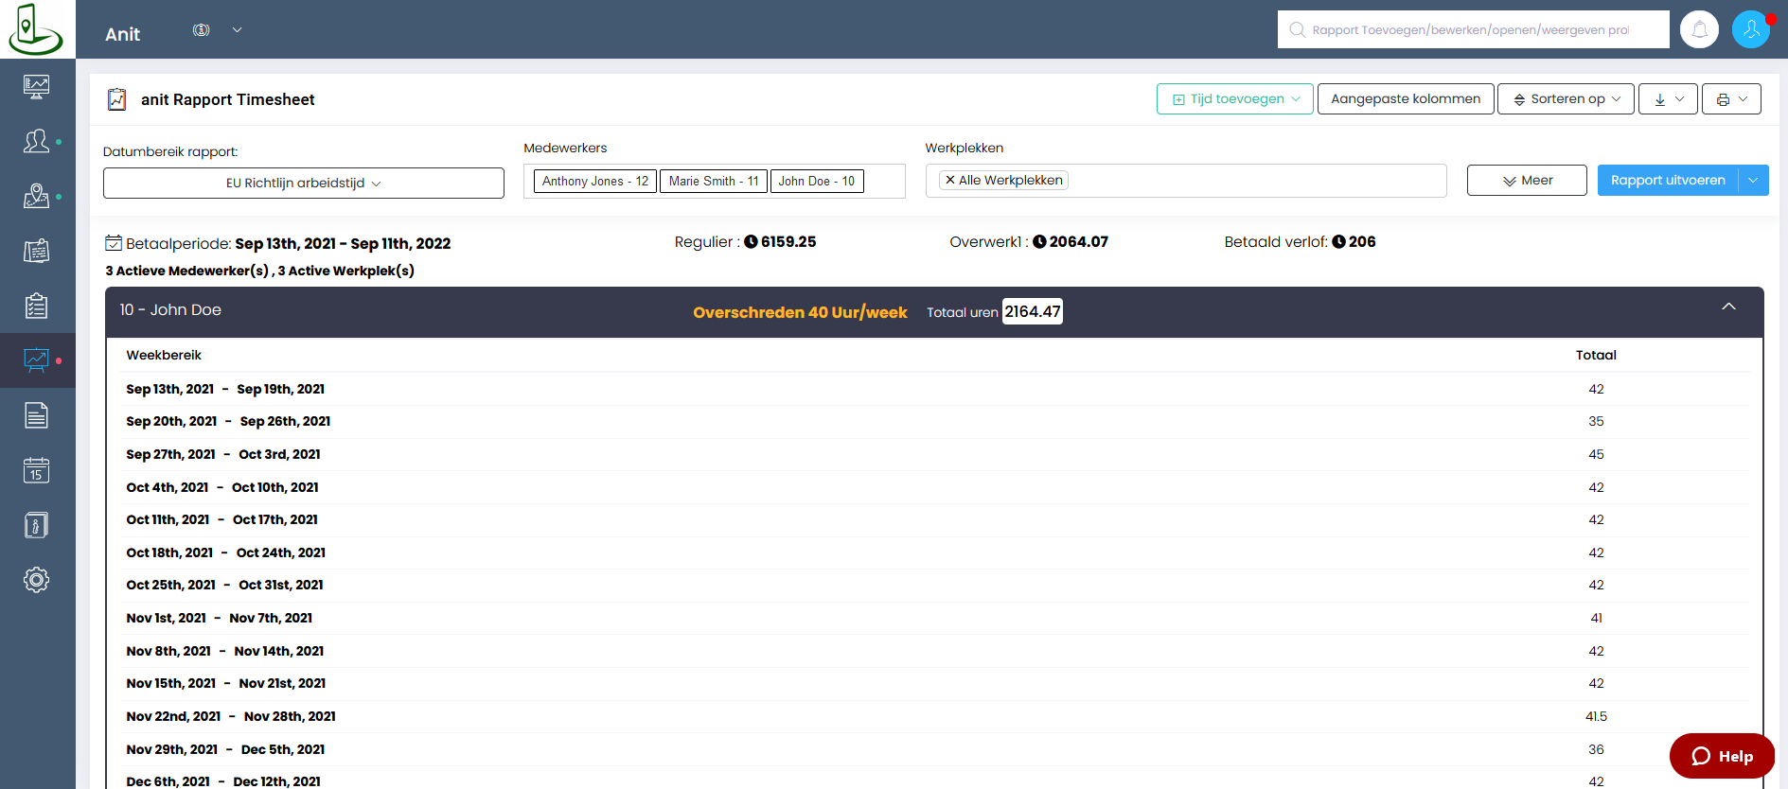Collapse the John Doe section

tap(1728, 307)
